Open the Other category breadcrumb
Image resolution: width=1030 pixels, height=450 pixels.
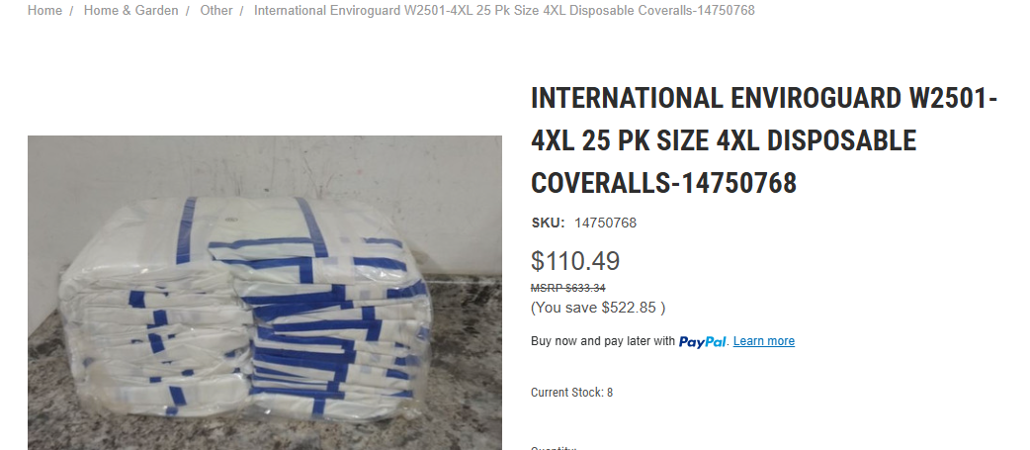(216, 11)
